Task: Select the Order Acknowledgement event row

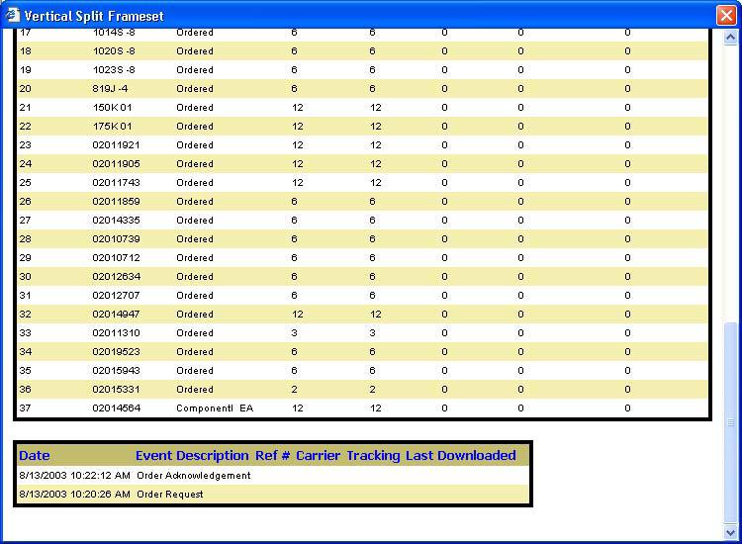Action: click(194, 476)
